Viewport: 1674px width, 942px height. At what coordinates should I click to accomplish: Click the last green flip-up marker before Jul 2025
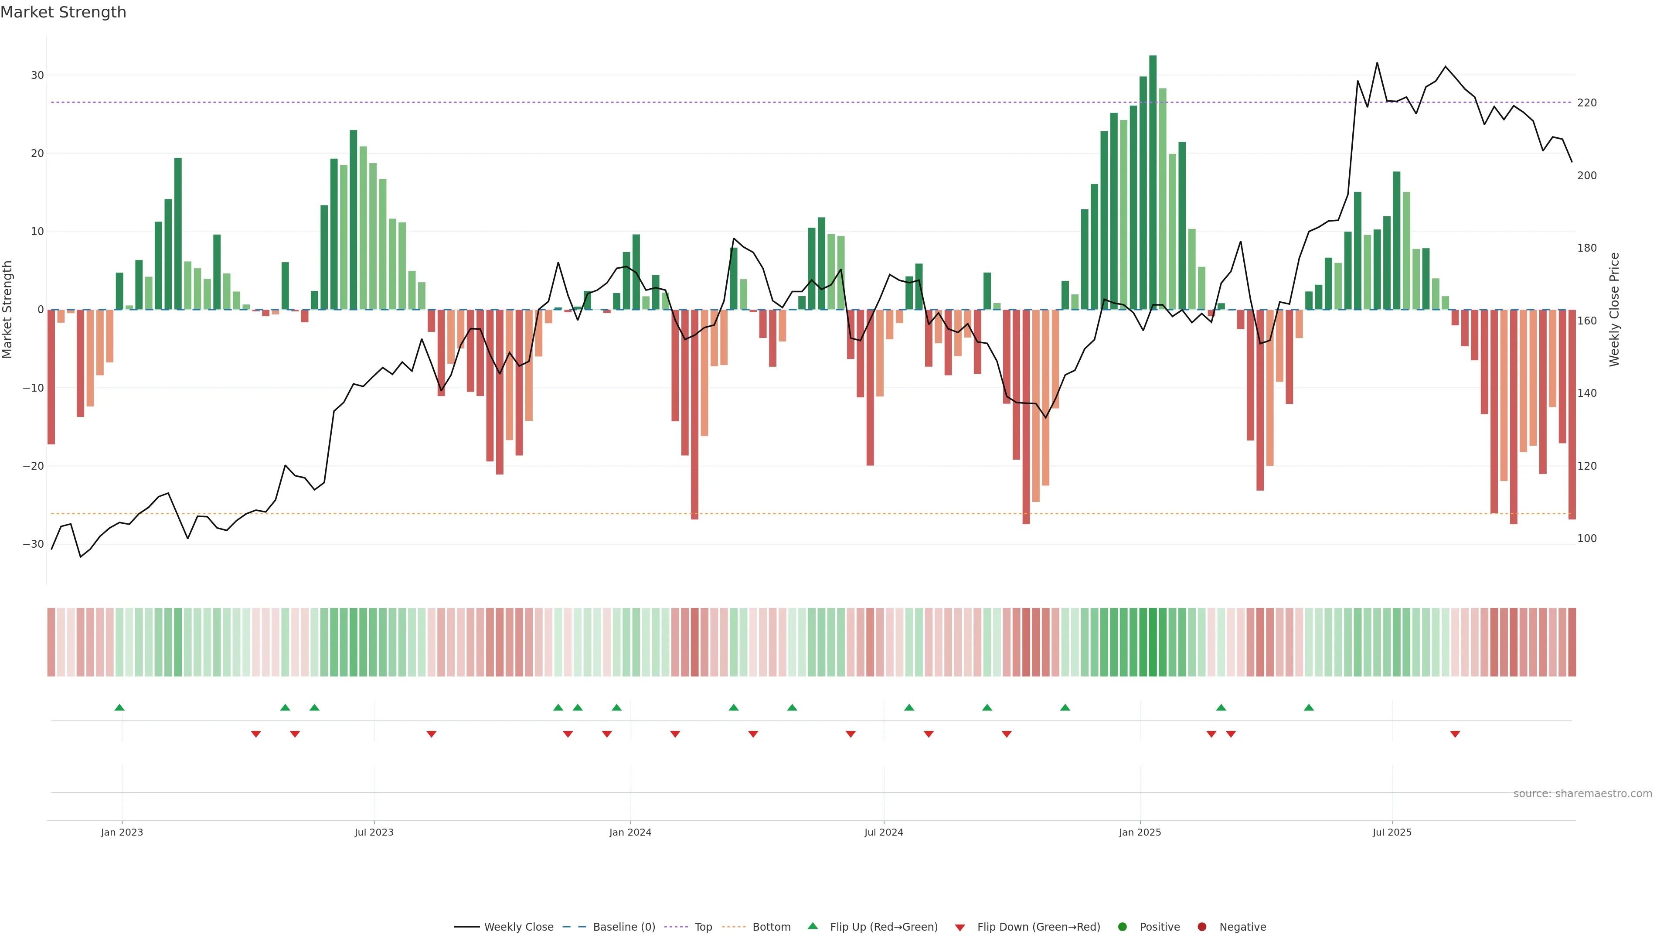coord(1309,707)
